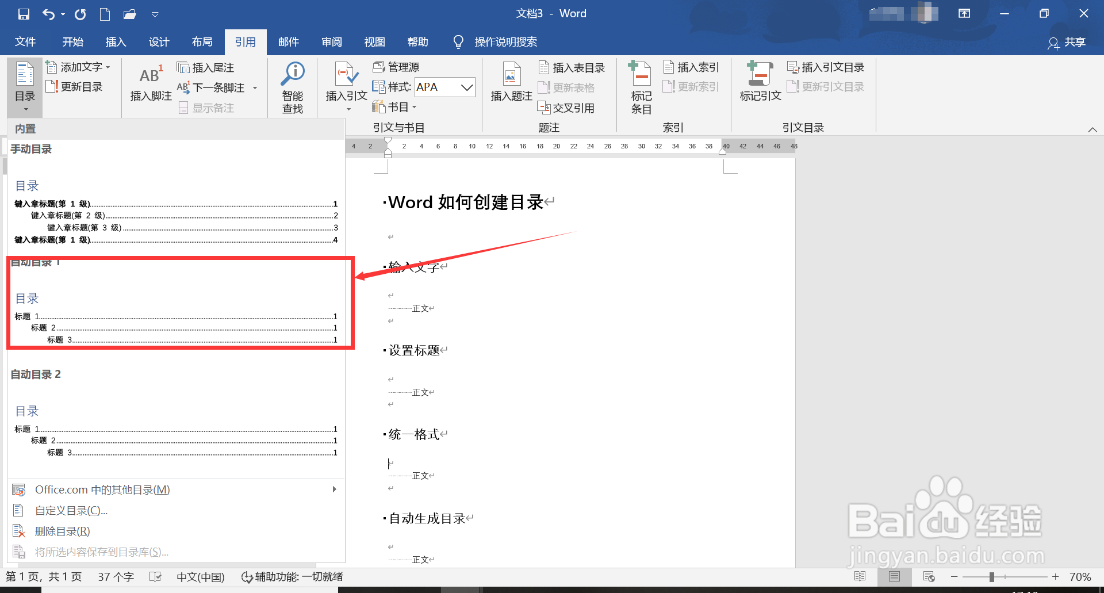Click 更新目录 to update the table
The image size is (1104, 593).
pos(74,87)
